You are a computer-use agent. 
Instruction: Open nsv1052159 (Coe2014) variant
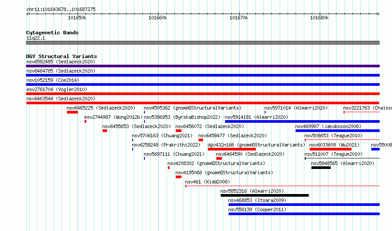click(53, 80)
